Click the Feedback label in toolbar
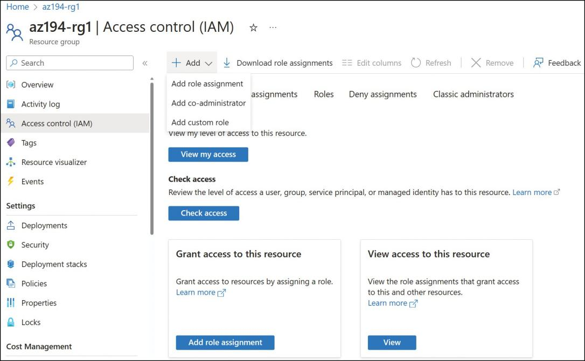585x361 pixels. point(564,63)
